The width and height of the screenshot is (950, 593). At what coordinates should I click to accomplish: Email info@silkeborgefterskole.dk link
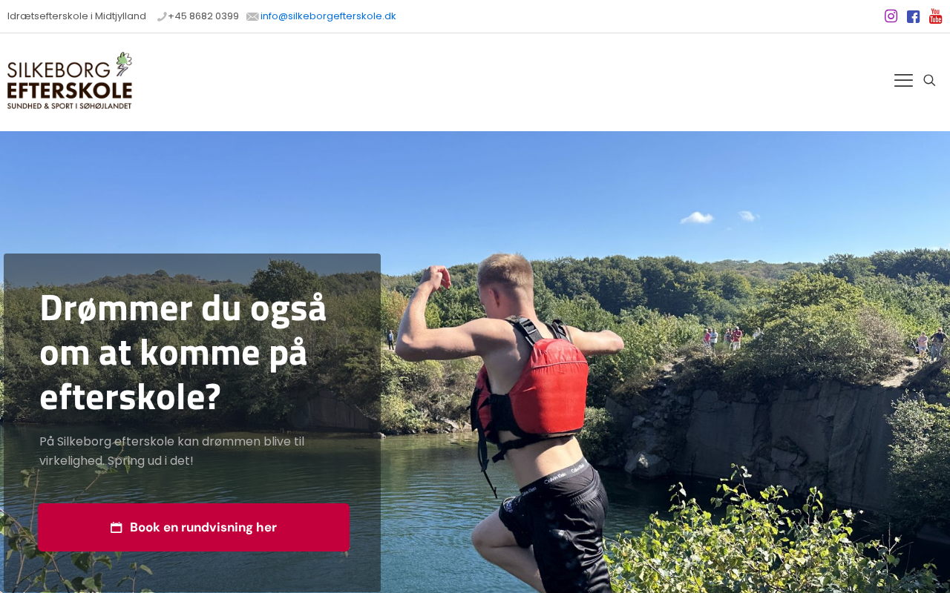click(328, 16)
